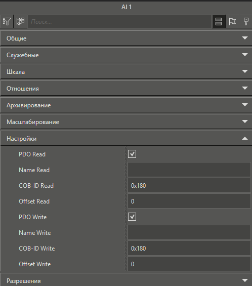Click the collapse tree structure icon
This screenshot has width=252, height=286.
20,22
